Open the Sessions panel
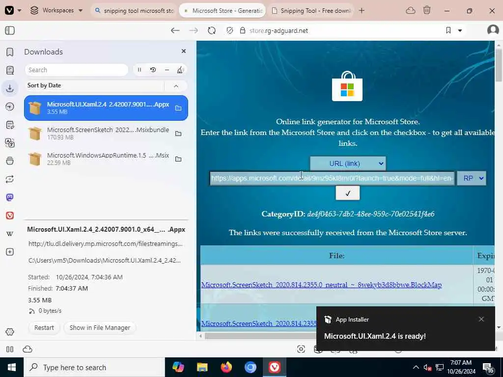The height and width of the screenshot is (377, 503). (10, 179)
